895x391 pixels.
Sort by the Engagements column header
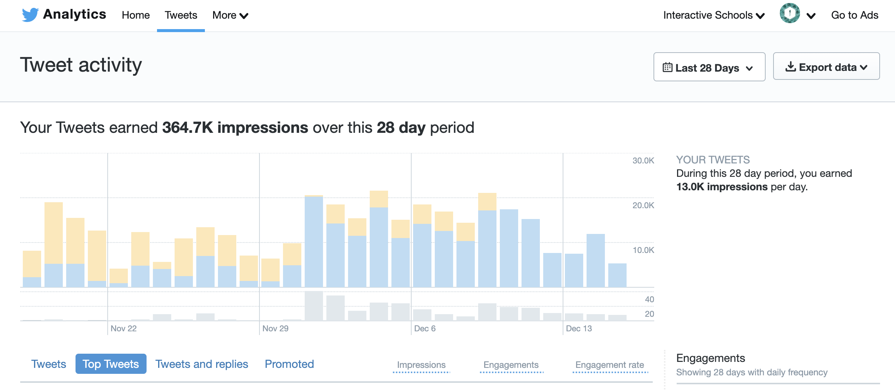pos(511,365)
